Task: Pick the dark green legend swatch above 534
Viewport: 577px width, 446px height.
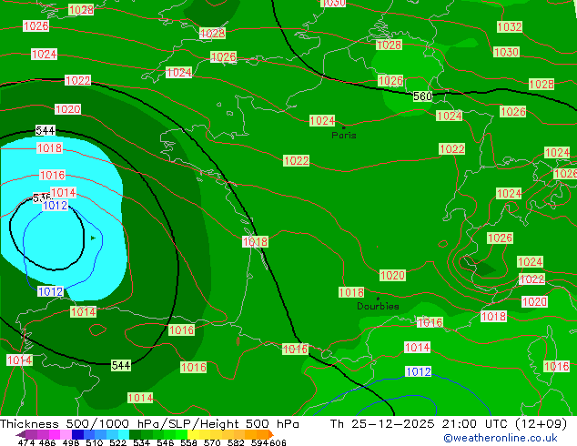Action: click(135, 434)
